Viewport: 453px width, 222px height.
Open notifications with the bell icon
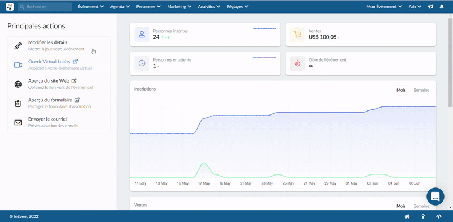click(x=442, y=7)
